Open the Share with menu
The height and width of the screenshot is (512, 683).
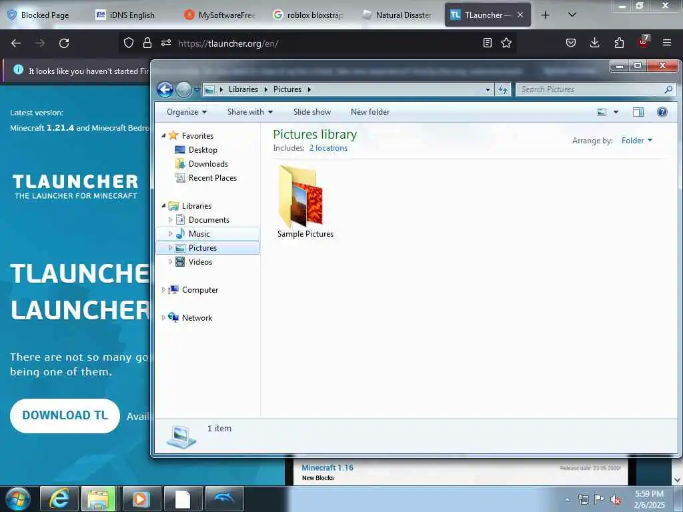pos(250,112)
